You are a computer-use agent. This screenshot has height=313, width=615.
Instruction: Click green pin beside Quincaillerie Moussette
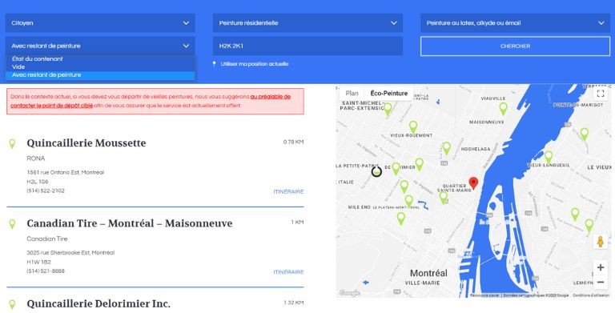tap(12, 143)
